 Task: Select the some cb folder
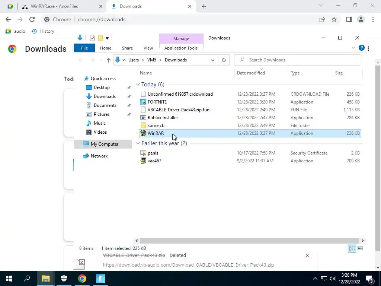coord(250,125)
